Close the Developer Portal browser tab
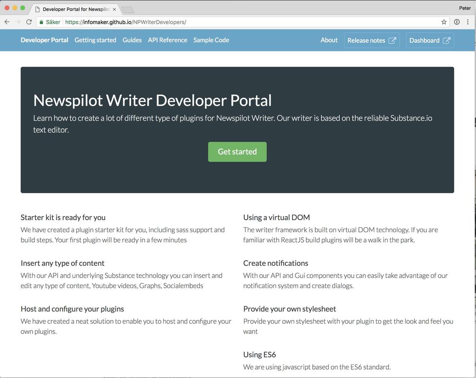The image size is (476, 378). 114,9
